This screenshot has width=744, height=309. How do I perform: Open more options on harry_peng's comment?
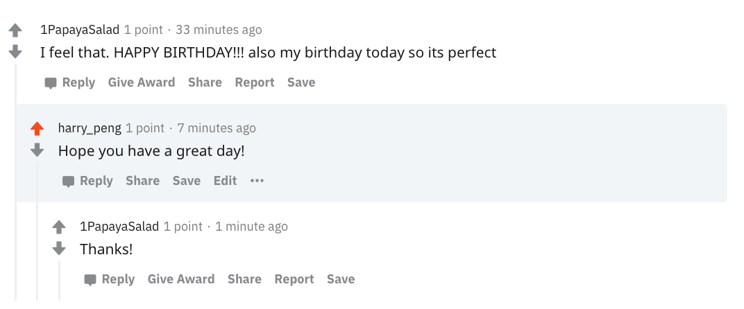point(257,181)
